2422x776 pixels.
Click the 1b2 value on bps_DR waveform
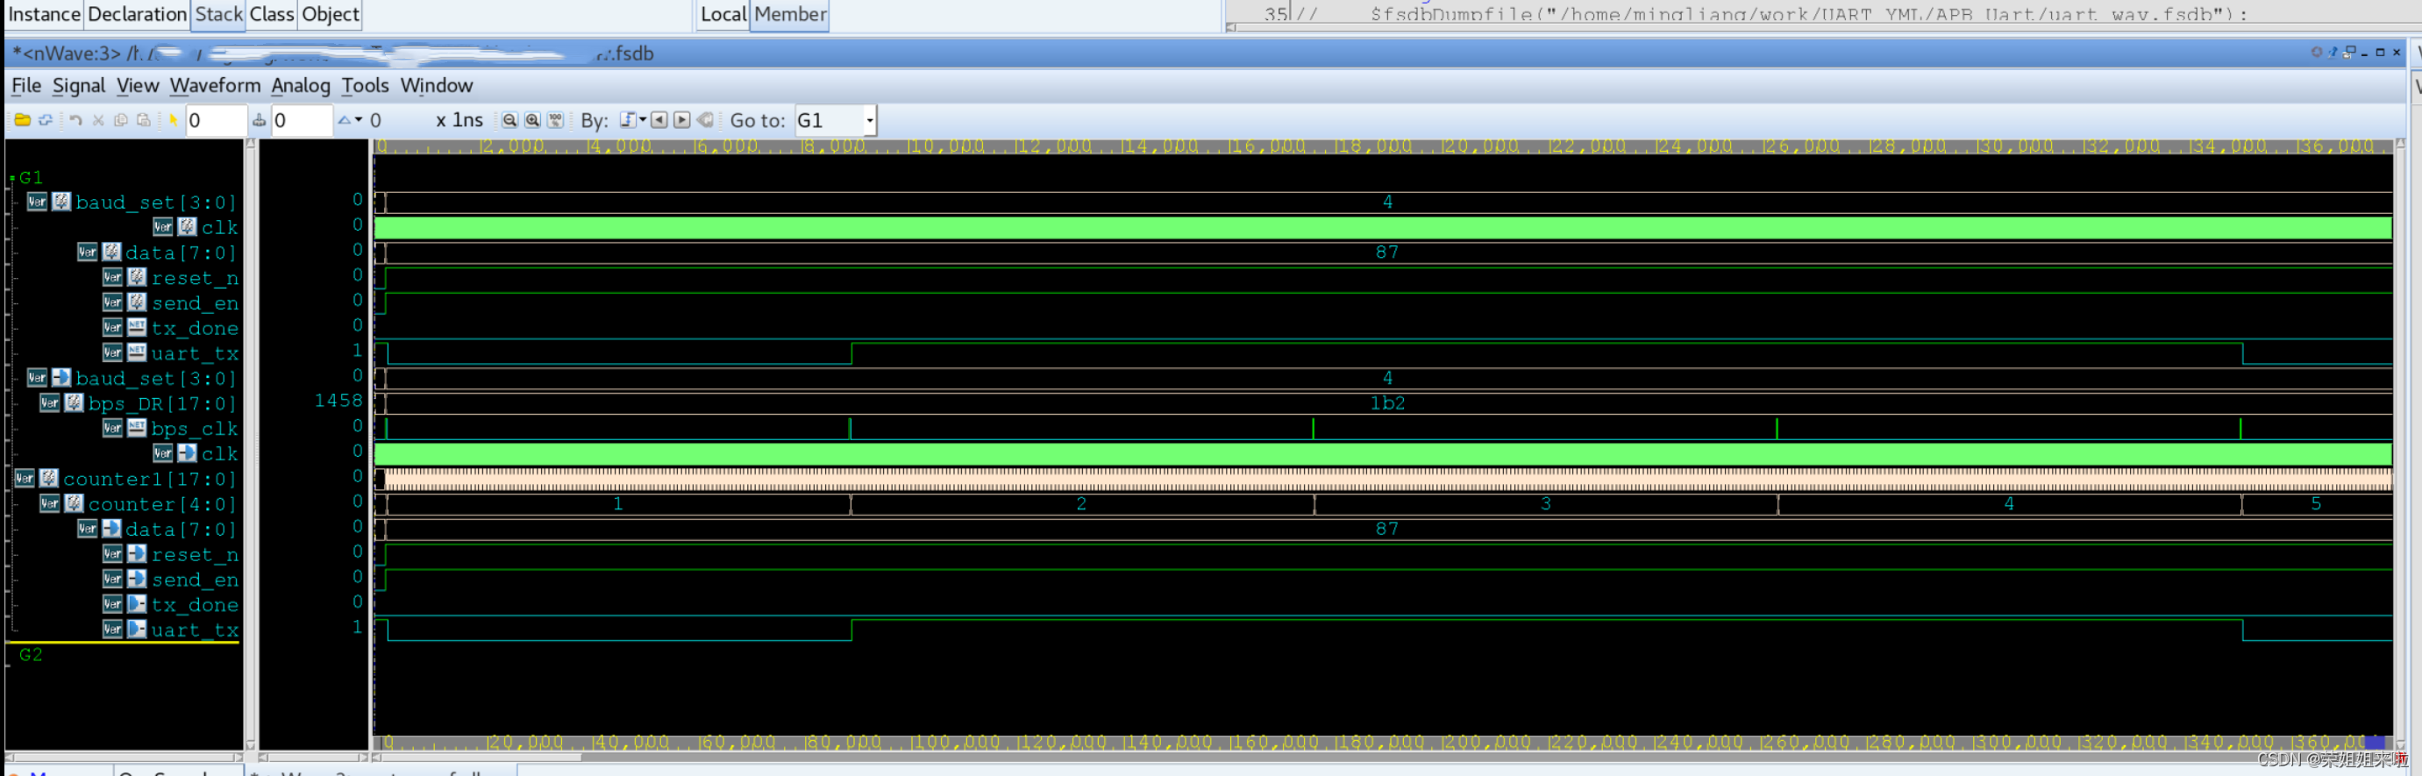point(1387,403)
